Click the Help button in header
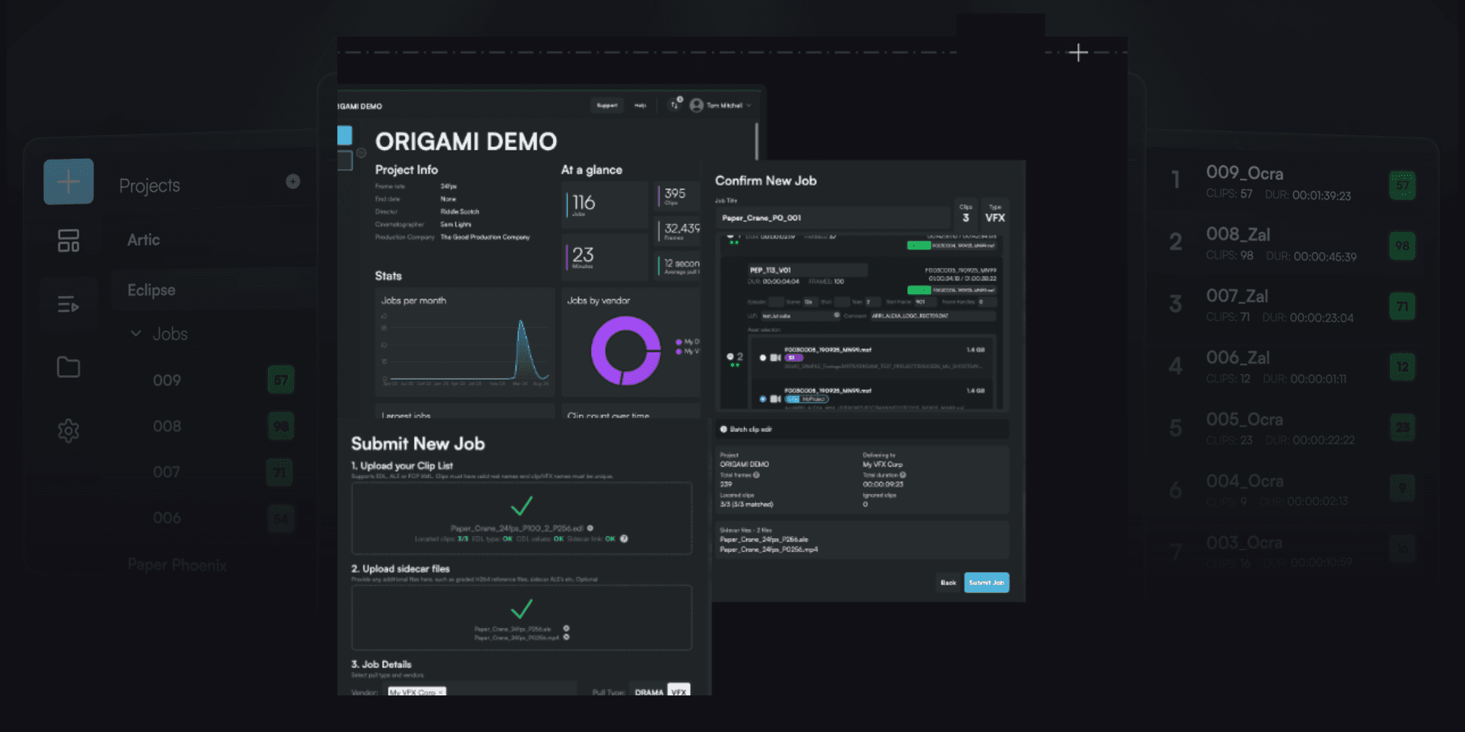 coord(640,105)
